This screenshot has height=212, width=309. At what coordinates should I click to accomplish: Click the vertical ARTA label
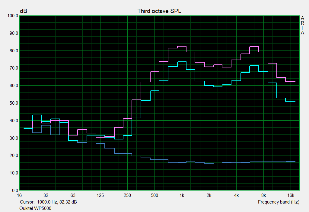click(302, 25)
